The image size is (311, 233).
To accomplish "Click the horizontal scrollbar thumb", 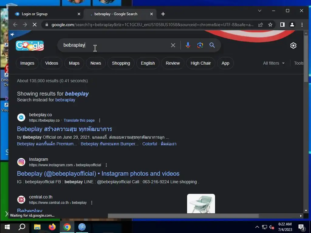I will coord(183,216).
